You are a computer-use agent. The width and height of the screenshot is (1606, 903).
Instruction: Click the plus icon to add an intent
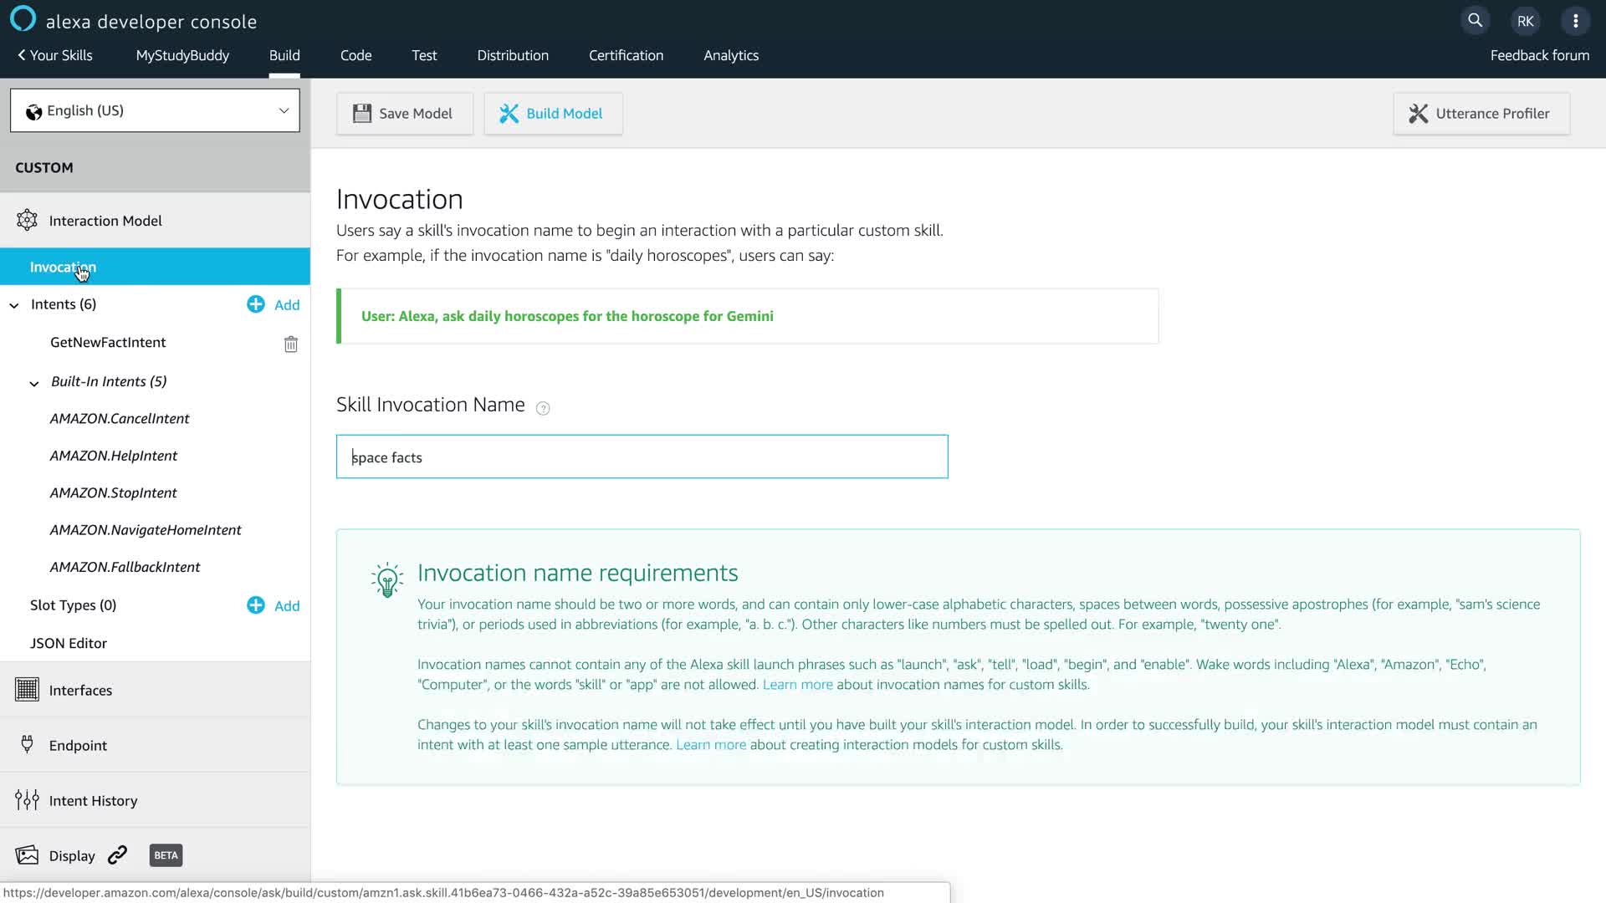[x=256, y=304]
